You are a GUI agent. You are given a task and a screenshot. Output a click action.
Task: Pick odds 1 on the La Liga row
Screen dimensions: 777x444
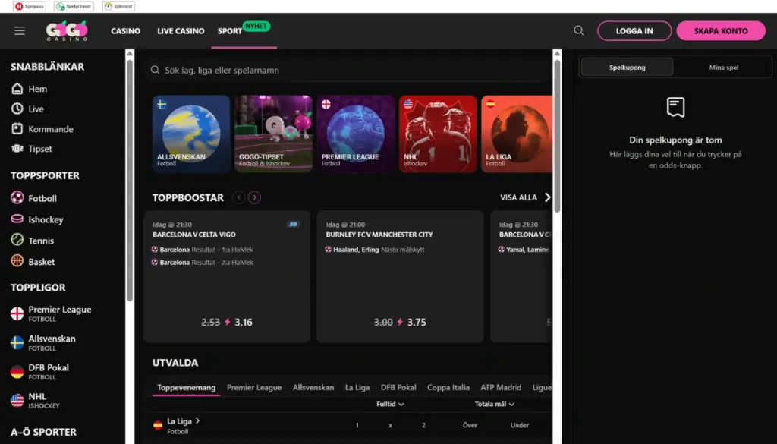[356, 426]
